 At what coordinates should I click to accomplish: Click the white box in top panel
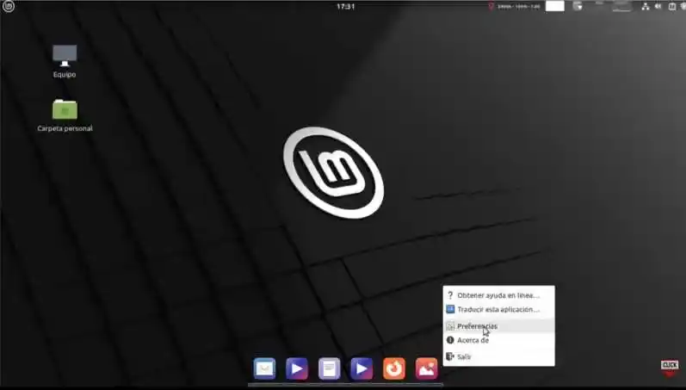click(555, 6)
